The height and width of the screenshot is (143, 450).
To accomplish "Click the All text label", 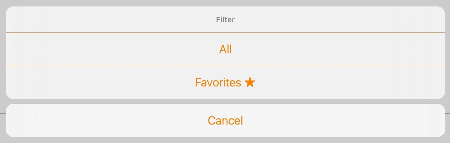I will (x=225, y=49).
